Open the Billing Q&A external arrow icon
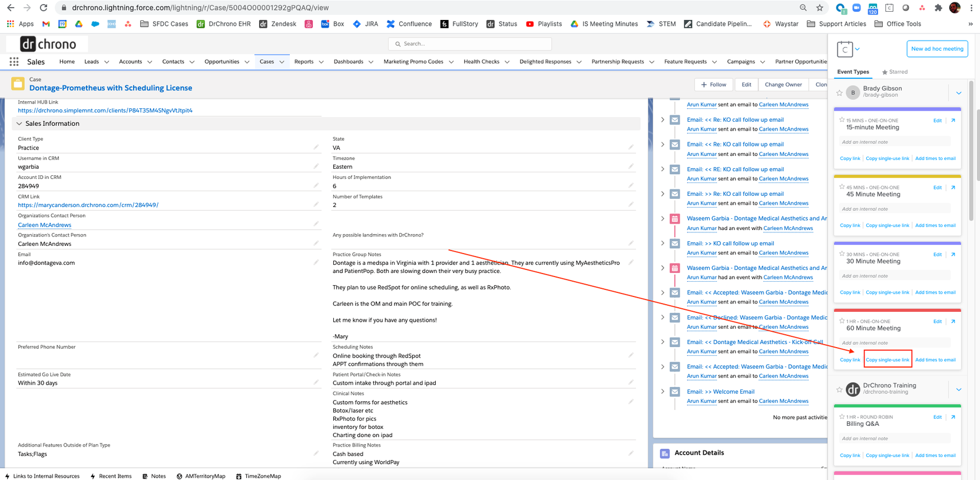Screen dimensions: 980x480 point(953,417)
